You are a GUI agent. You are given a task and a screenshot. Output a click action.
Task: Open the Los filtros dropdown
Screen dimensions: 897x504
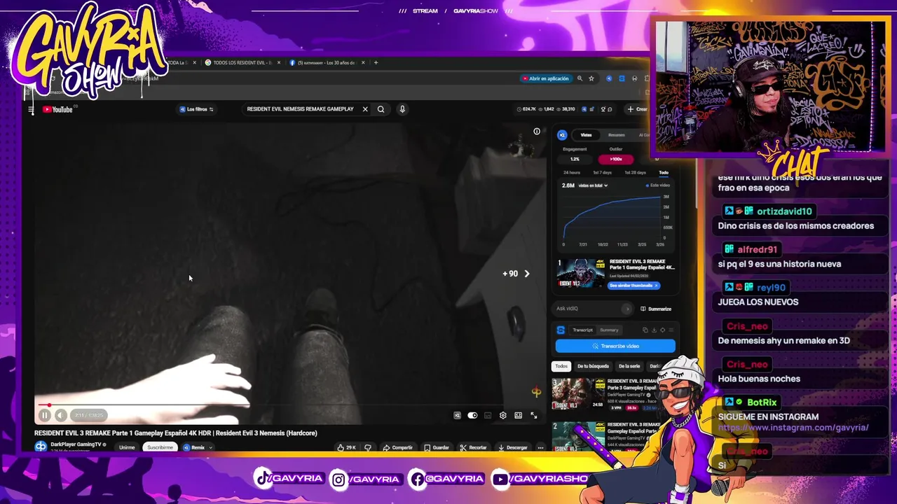(x=196, y=109)
